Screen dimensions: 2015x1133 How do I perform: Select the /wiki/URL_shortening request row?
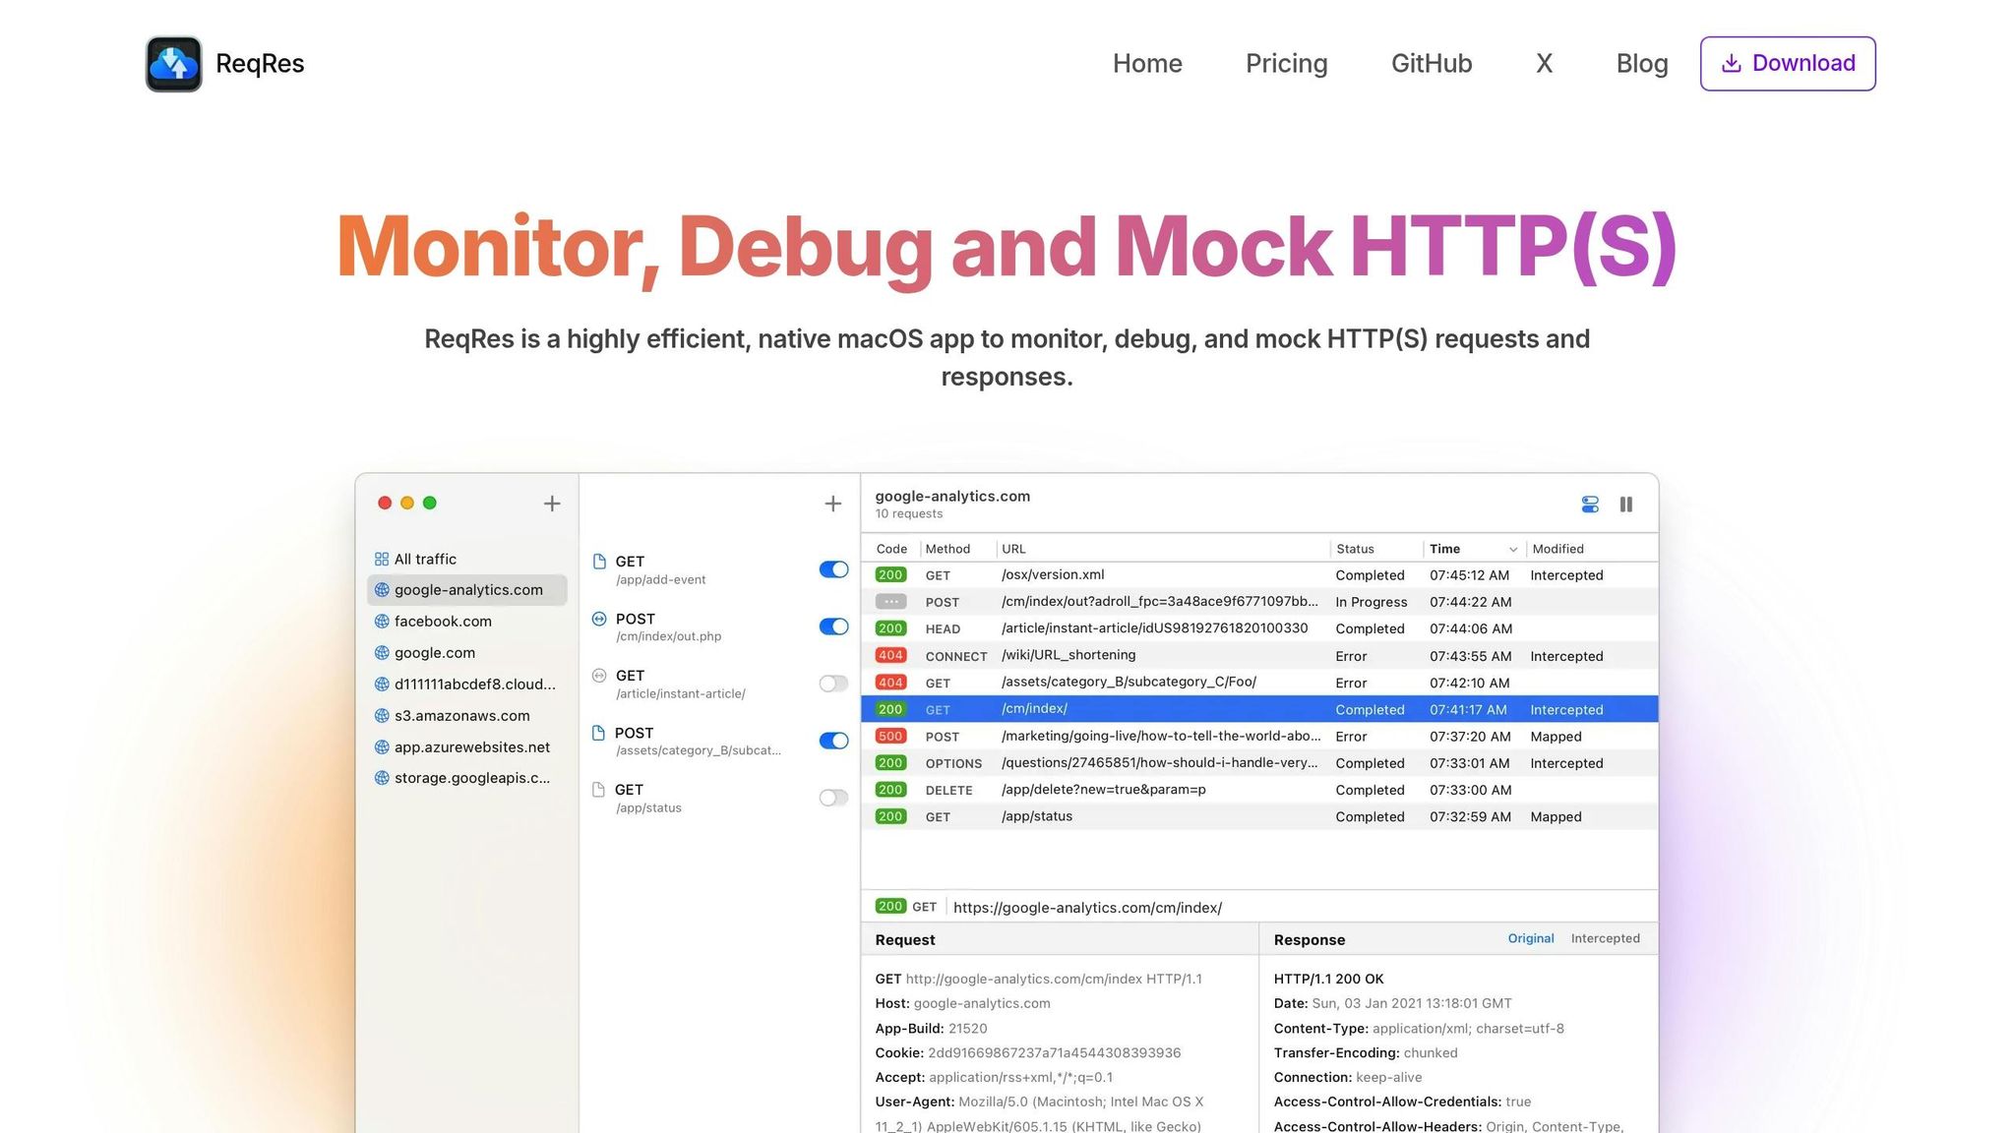click(x=1259, y=656)
